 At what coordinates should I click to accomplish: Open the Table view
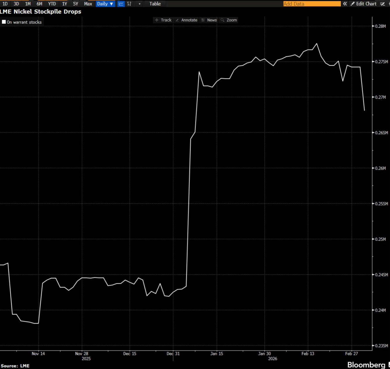(x=155, y=4)
